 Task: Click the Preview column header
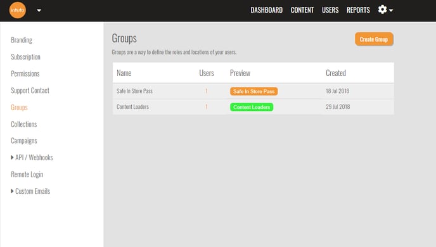[x=240, y=73]
